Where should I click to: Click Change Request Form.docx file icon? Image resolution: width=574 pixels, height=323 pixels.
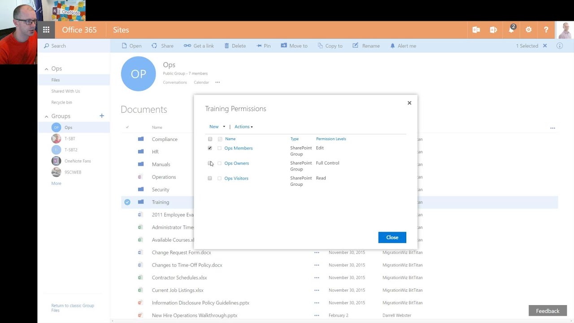pyautogui.click(x=140, y=252)
